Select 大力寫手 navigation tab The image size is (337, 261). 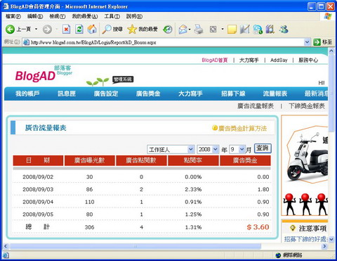190,94
